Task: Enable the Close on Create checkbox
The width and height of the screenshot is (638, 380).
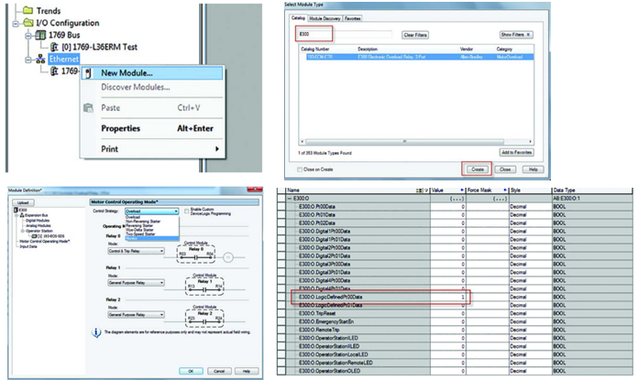Action: 300,168
